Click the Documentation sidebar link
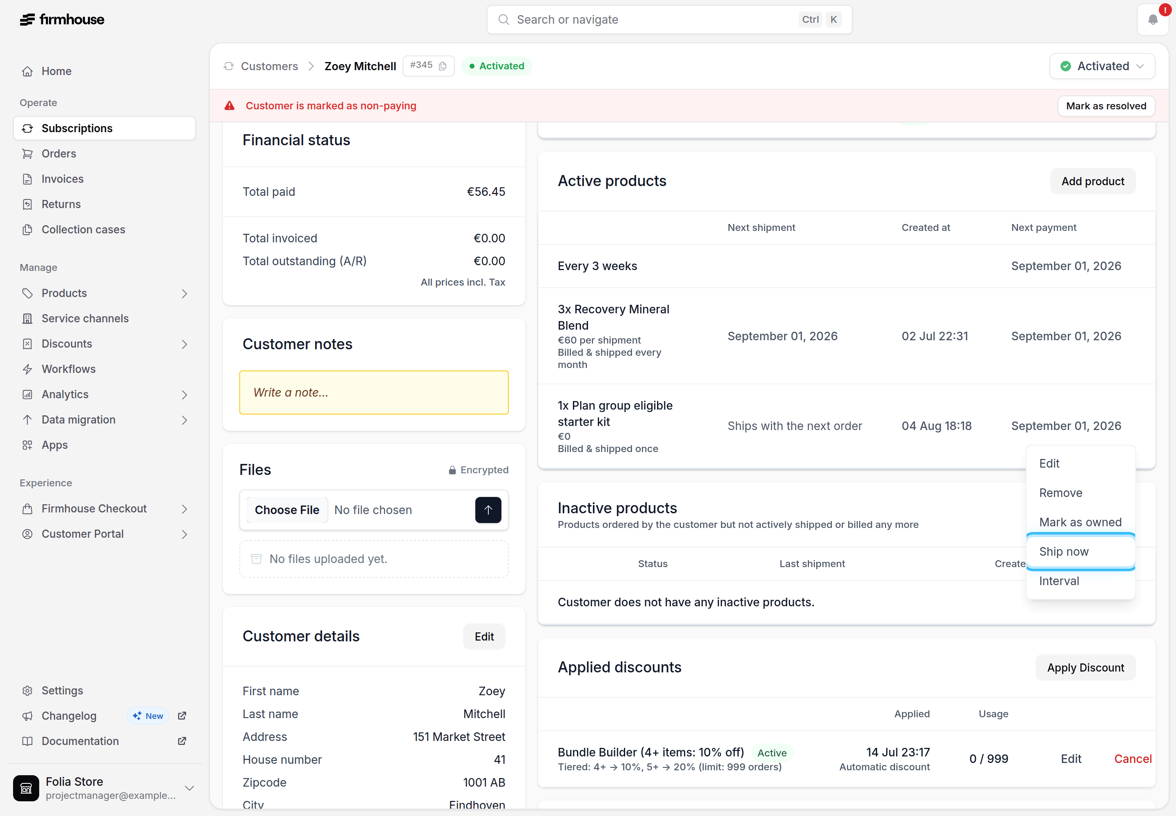1176x816 pixels. 80,741
